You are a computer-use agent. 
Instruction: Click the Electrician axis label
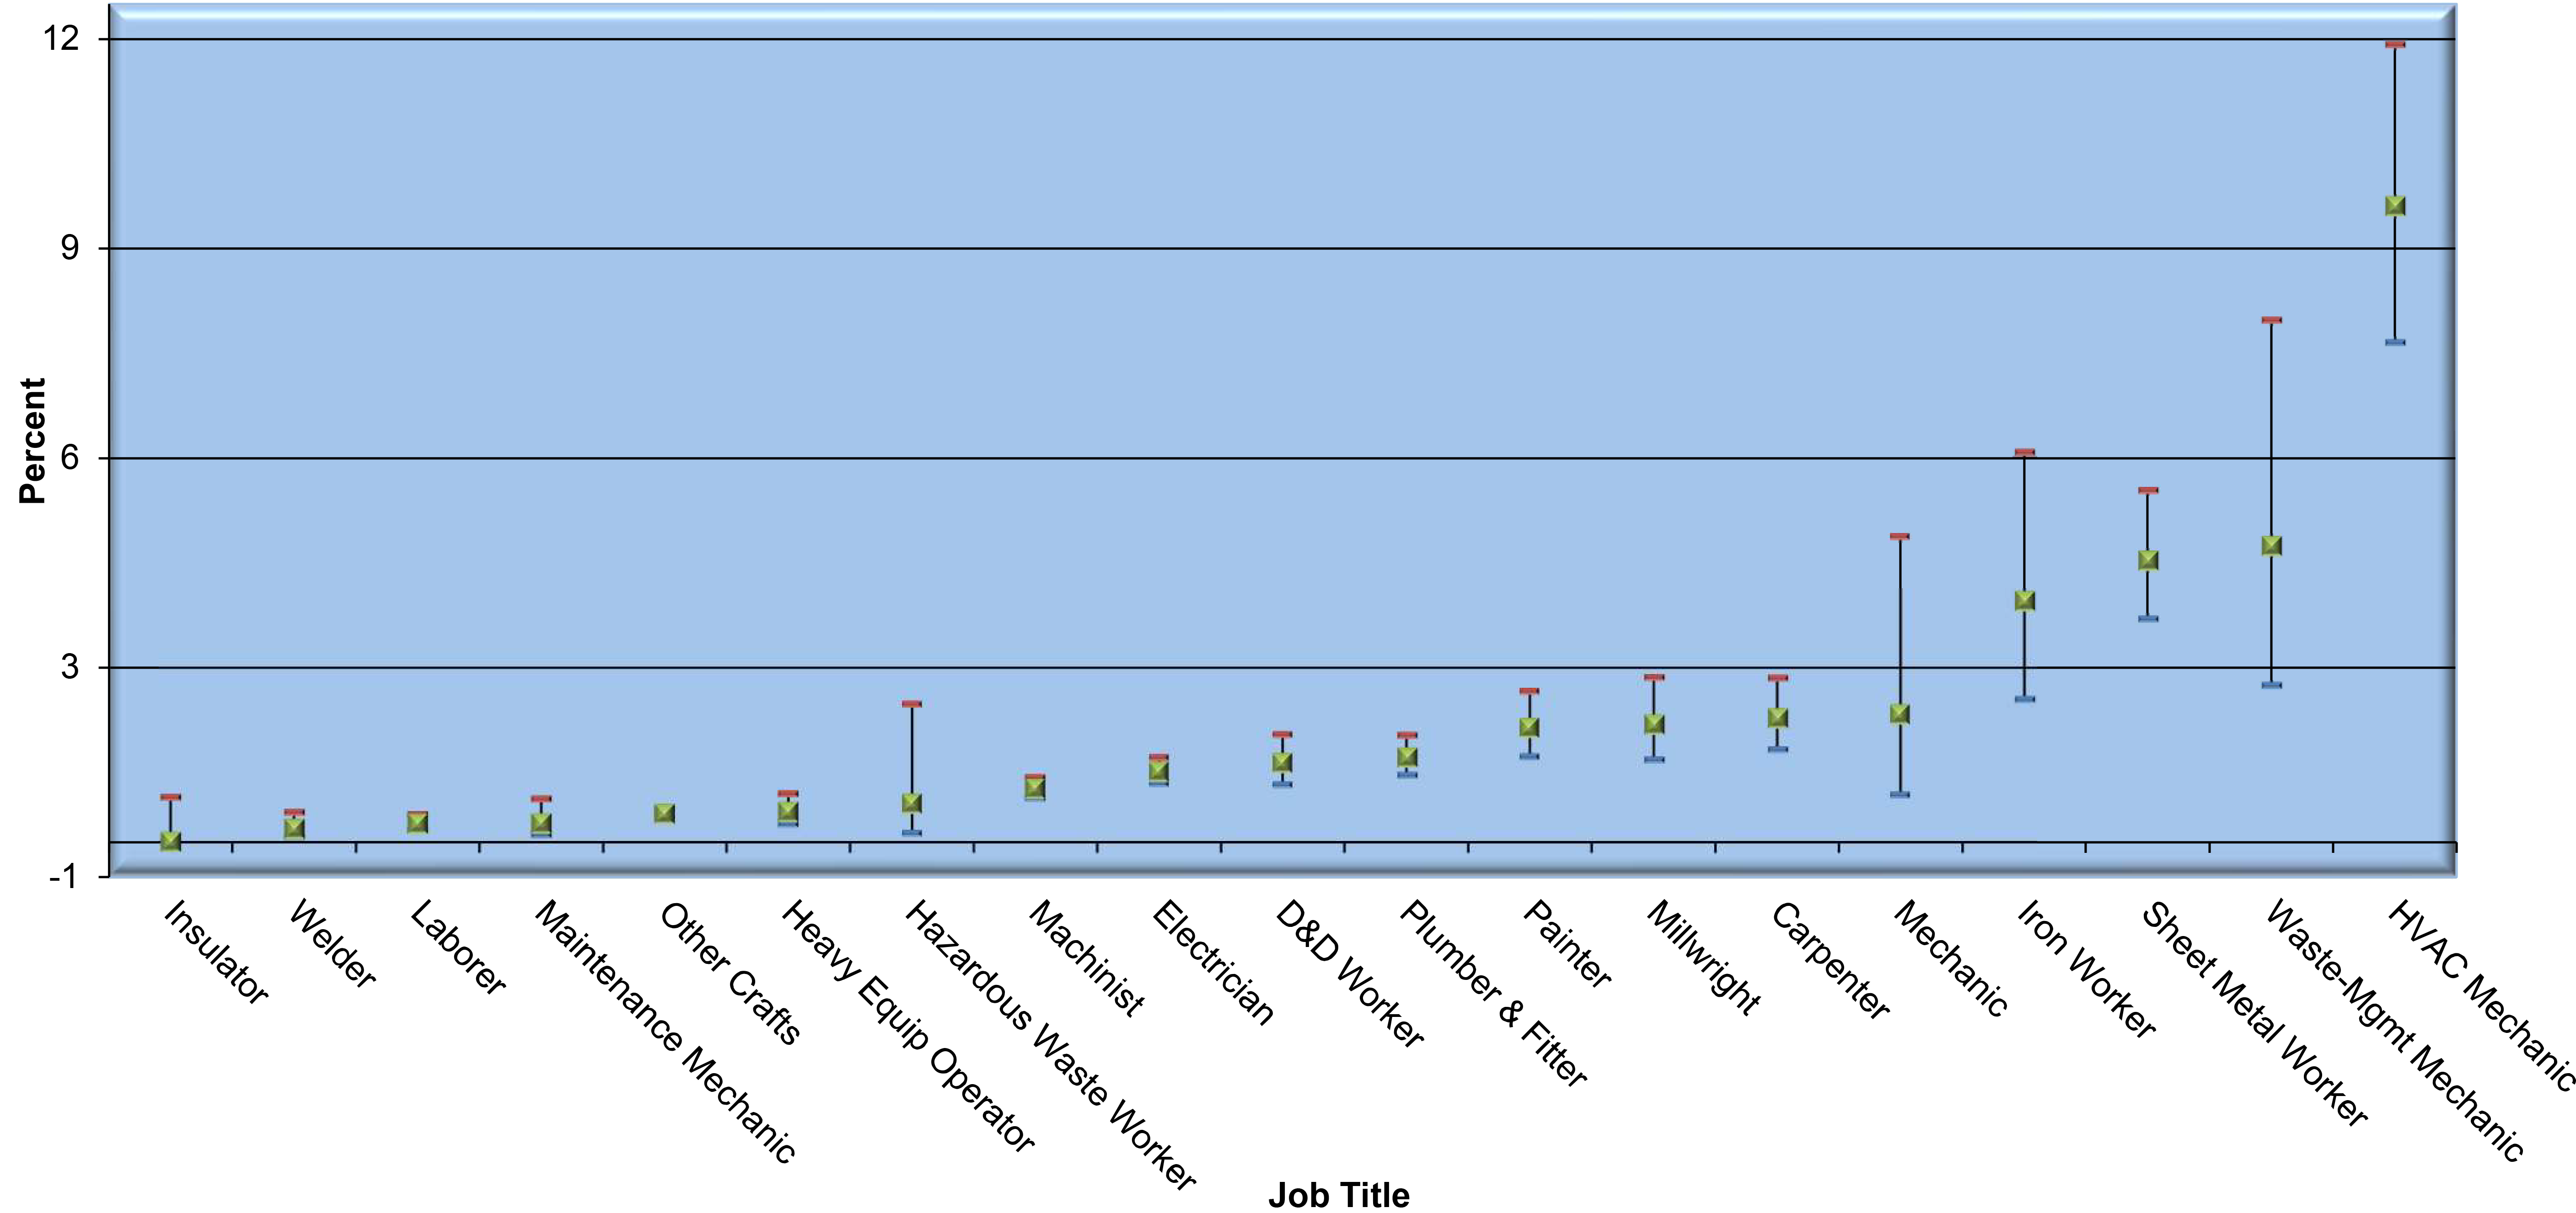(x=1214, y=963)
